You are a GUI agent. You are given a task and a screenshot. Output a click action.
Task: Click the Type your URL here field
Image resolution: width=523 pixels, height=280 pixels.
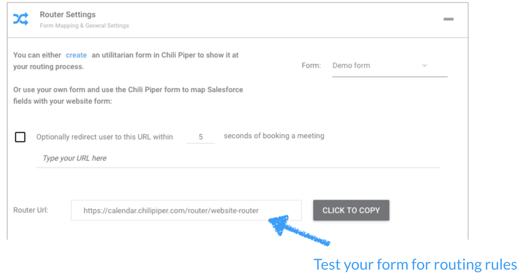[238, 158]
